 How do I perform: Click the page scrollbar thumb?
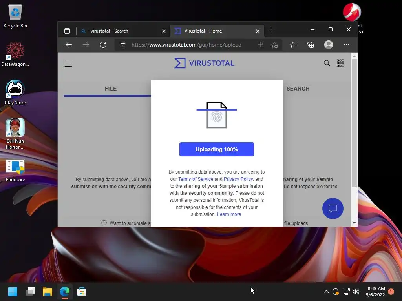pos(354,123)
